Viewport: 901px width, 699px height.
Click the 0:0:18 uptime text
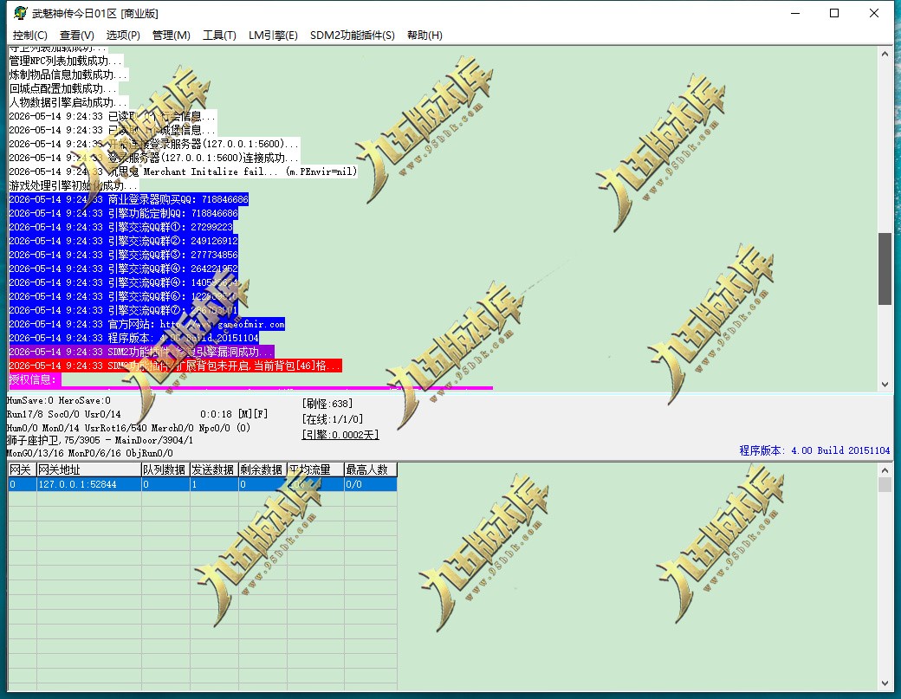216,414
